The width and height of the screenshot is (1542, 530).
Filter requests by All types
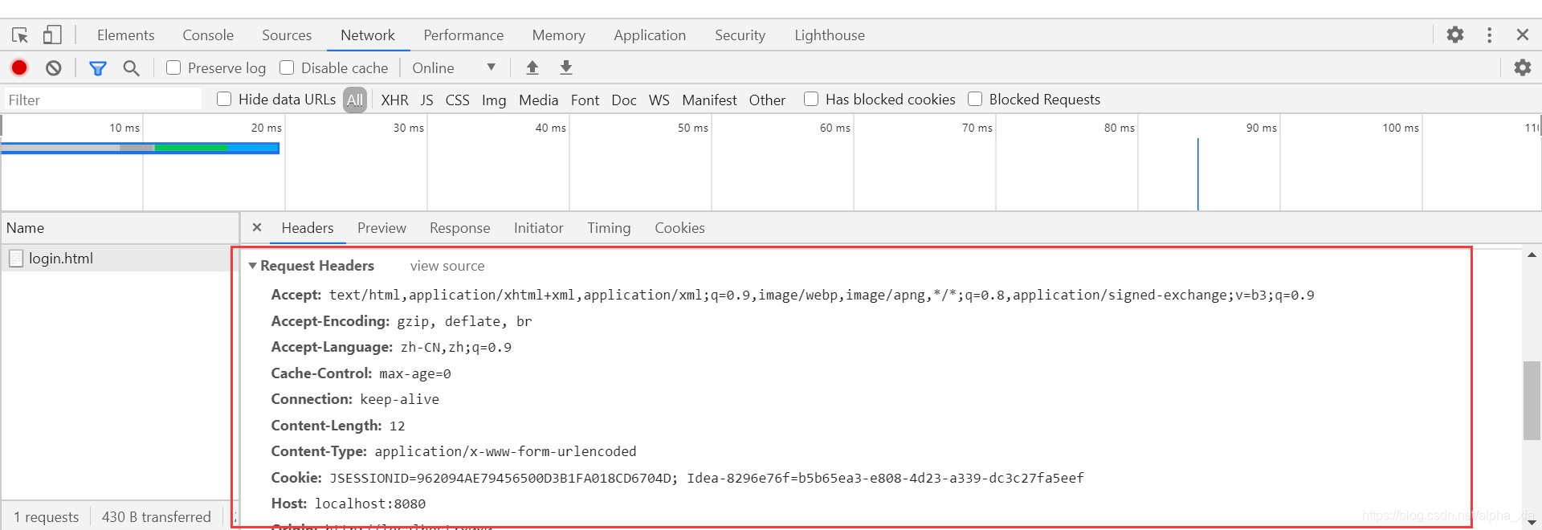(355, 100)
